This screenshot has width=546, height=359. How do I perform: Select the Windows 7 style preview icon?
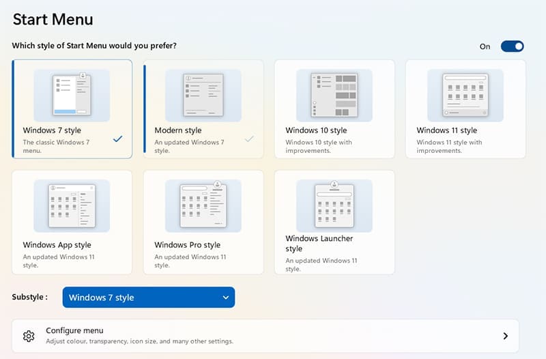pyautogui.click(x=72, y=96)
